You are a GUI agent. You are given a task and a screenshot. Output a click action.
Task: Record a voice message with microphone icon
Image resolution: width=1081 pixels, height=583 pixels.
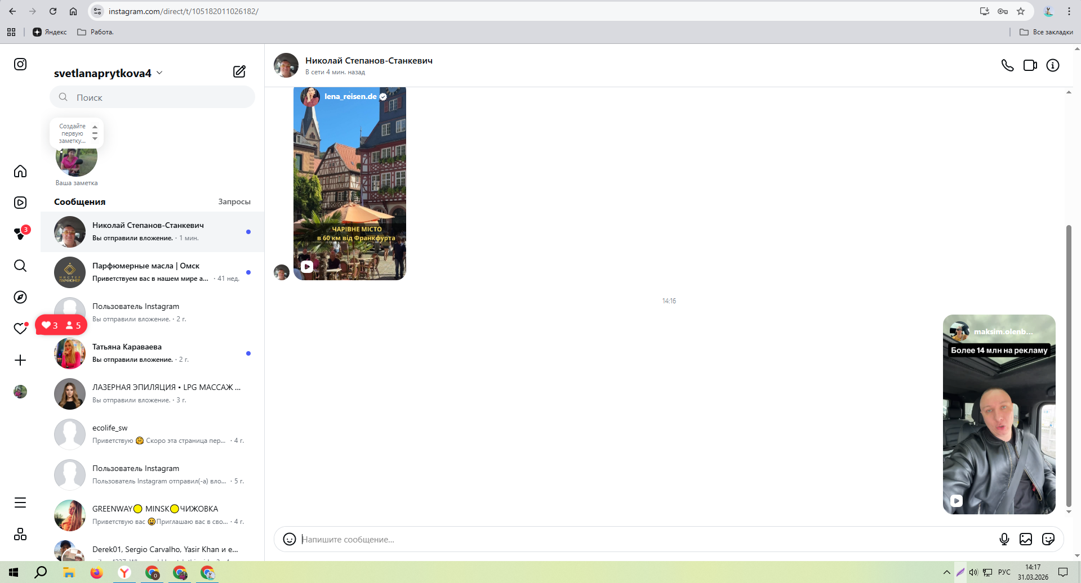[1004, 539]
